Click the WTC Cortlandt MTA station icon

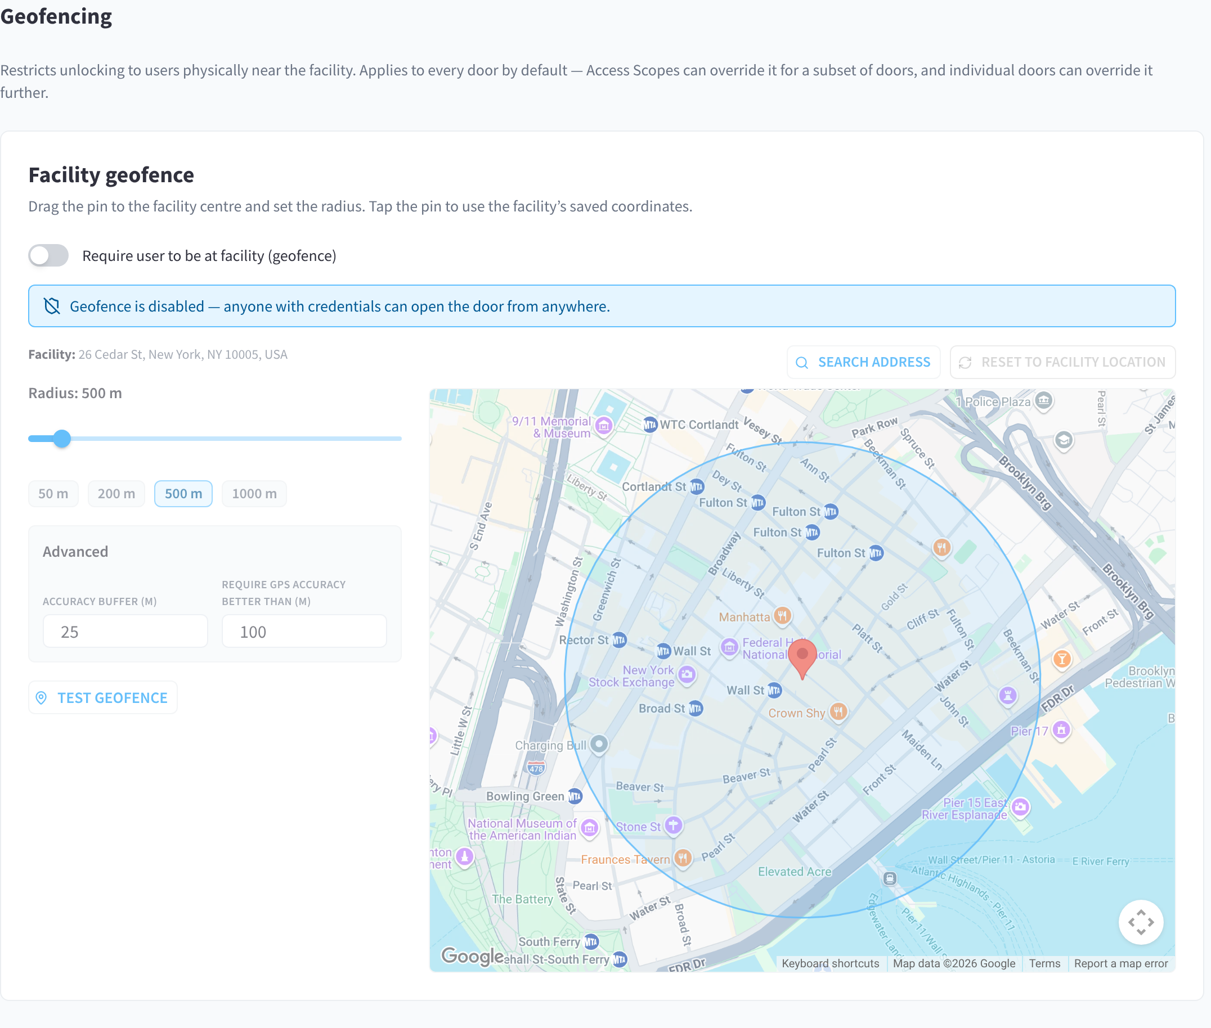point(650,424)
